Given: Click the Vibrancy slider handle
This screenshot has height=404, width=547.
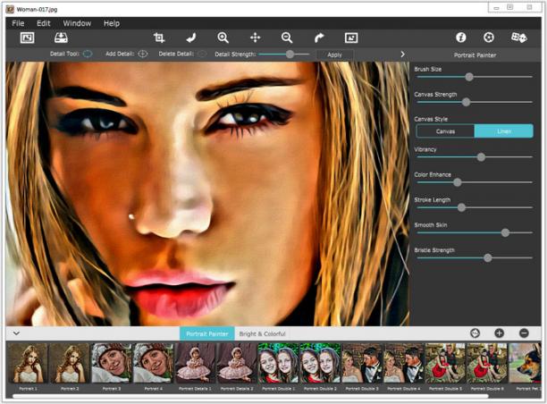Looking at the screenshot, I should [x=481, y=157].
